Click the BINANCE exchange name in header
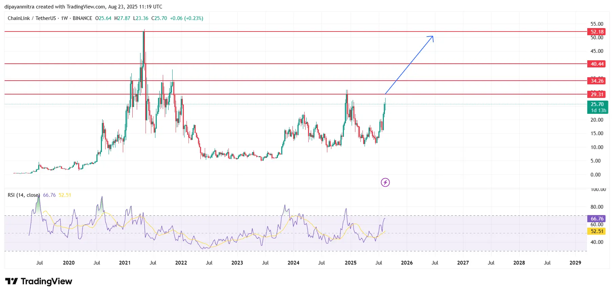Screen dimensions: 614x294 point(82,18)
